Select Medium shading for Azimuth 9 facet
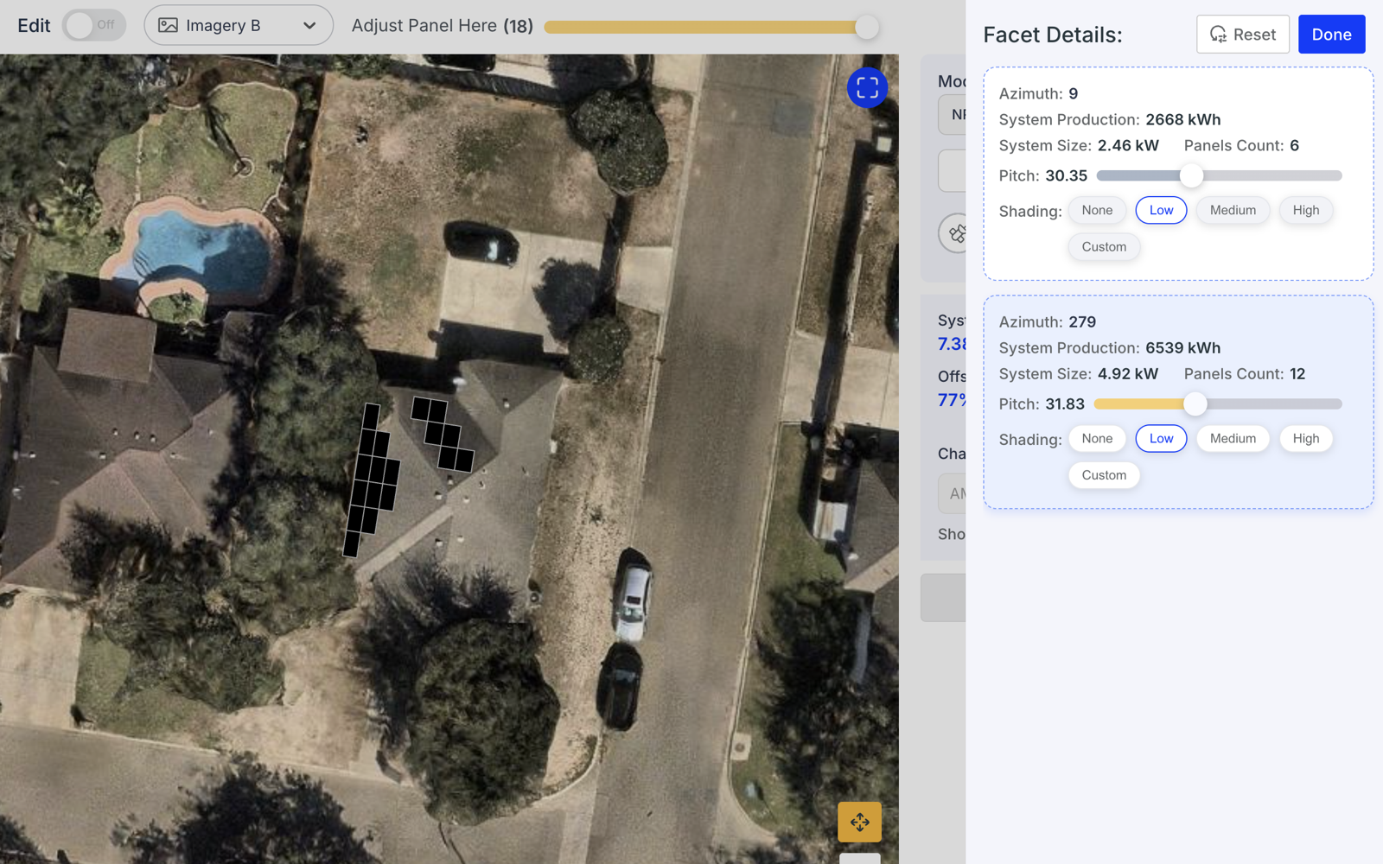 tap(1233, 210)
